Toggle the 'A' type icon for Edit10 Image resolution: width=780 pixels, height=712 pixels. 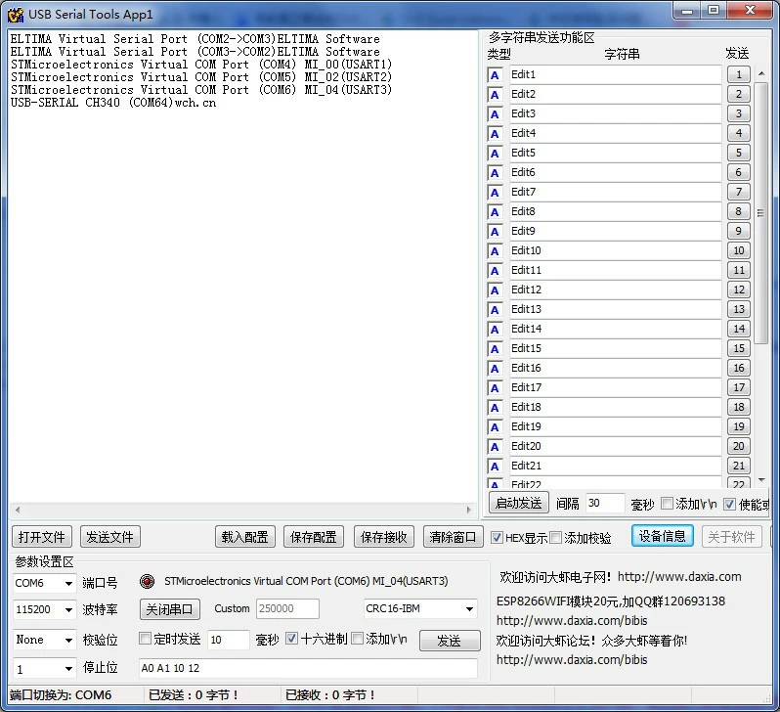pyautogui.click(x=495, y=251)
